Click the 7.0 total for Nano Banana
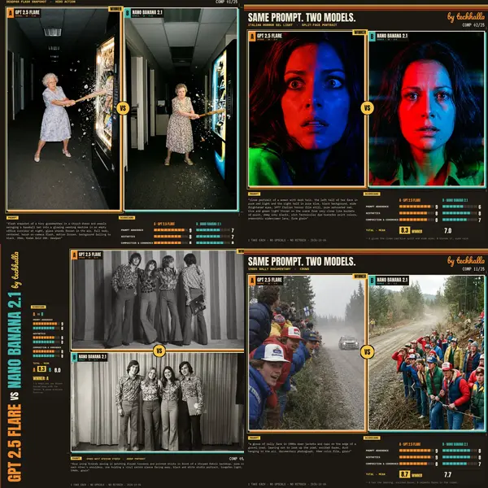The height and width of the screenshot is (488, 488). pos(447,231)
